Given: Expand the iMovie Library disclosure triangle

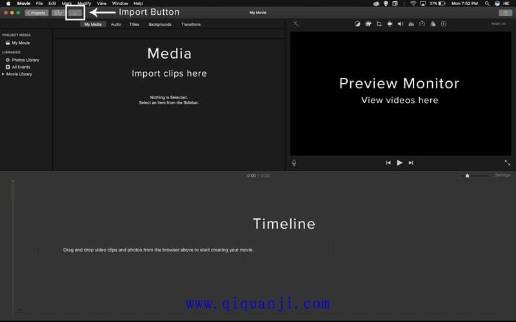Looking at the screenshot, I should (x=3, y=74).
